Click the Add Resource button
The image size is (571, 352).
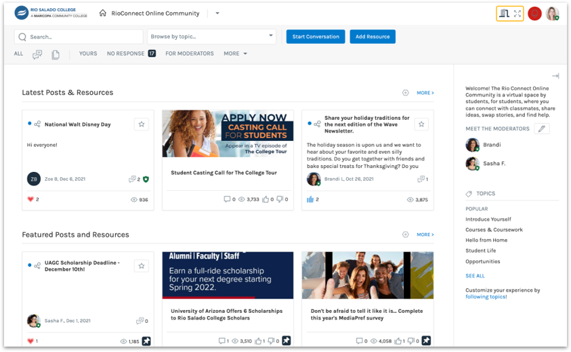click(x=373, y=37)
